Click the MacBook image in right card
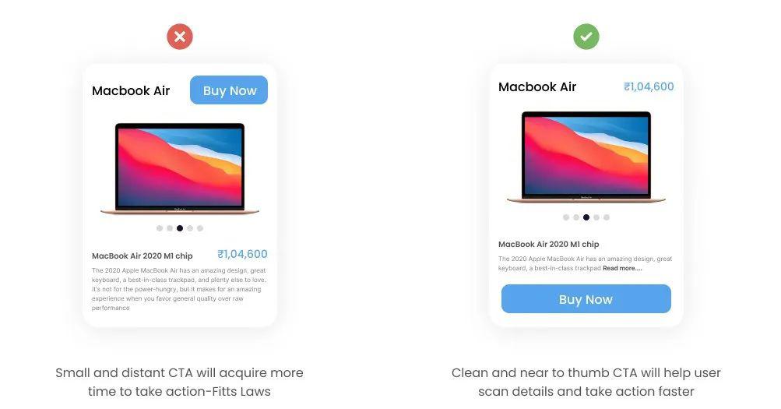The height and width of the screenshot is (409, 781). (x=586, y=157)
